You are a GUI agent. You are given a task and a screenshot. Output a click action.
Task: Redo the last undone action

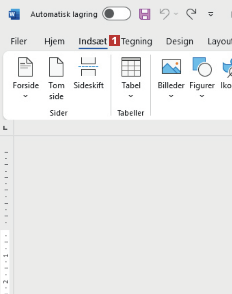pyautogui.click(x=191, y=14)
